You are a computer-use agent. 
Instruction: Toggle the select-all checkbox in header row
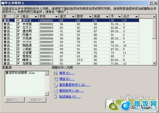tap(18, 16)
